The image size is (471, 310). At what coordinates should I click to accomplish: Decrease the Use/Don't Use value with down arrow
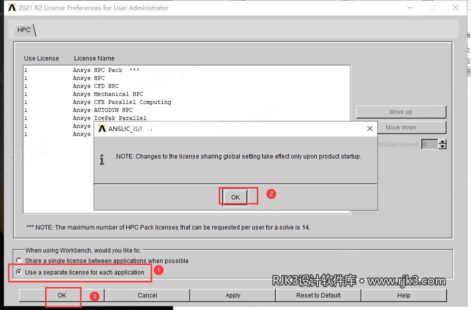coord(442,146)
